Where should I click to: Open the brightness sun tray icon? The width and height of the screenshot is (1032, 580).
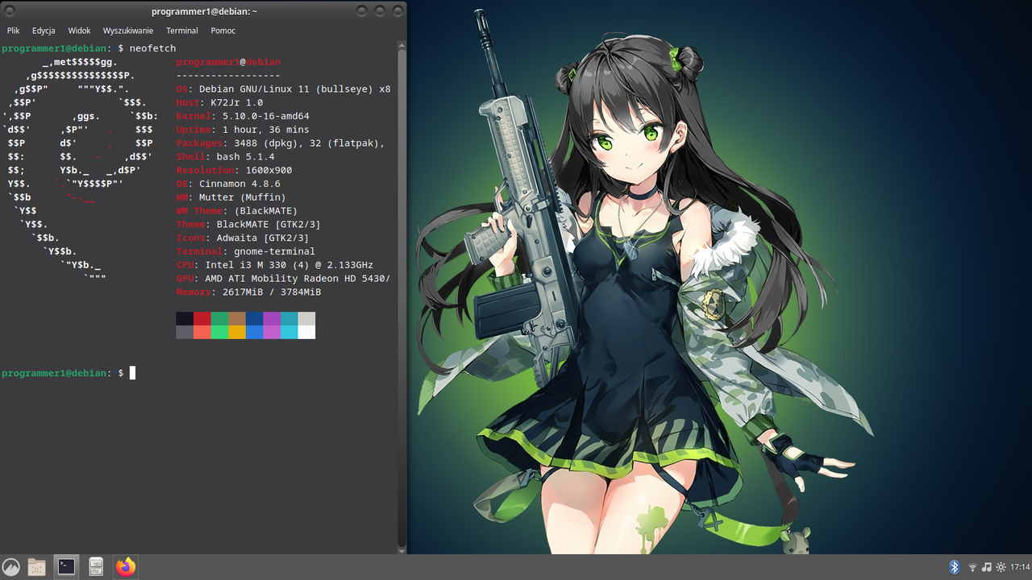point(1001,567)
